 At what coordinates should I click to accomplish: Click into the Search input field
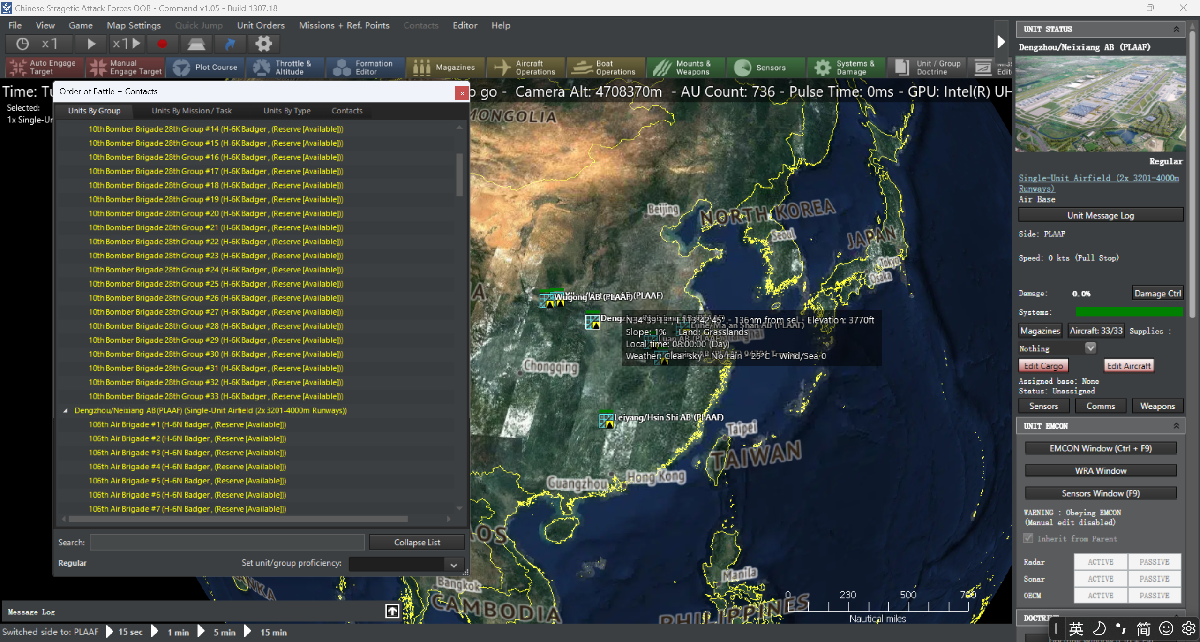click(x=227, y=542)
